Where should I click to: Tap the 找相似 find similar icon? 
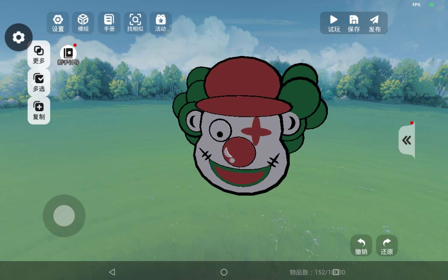(x=135, y=23)
